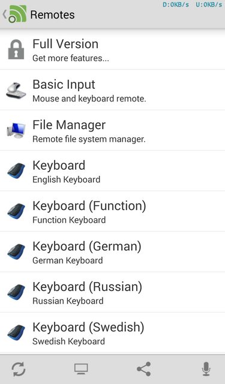Select the English Keyboard remote
This screenshot has height=384, width=225.
click(112, 170)
